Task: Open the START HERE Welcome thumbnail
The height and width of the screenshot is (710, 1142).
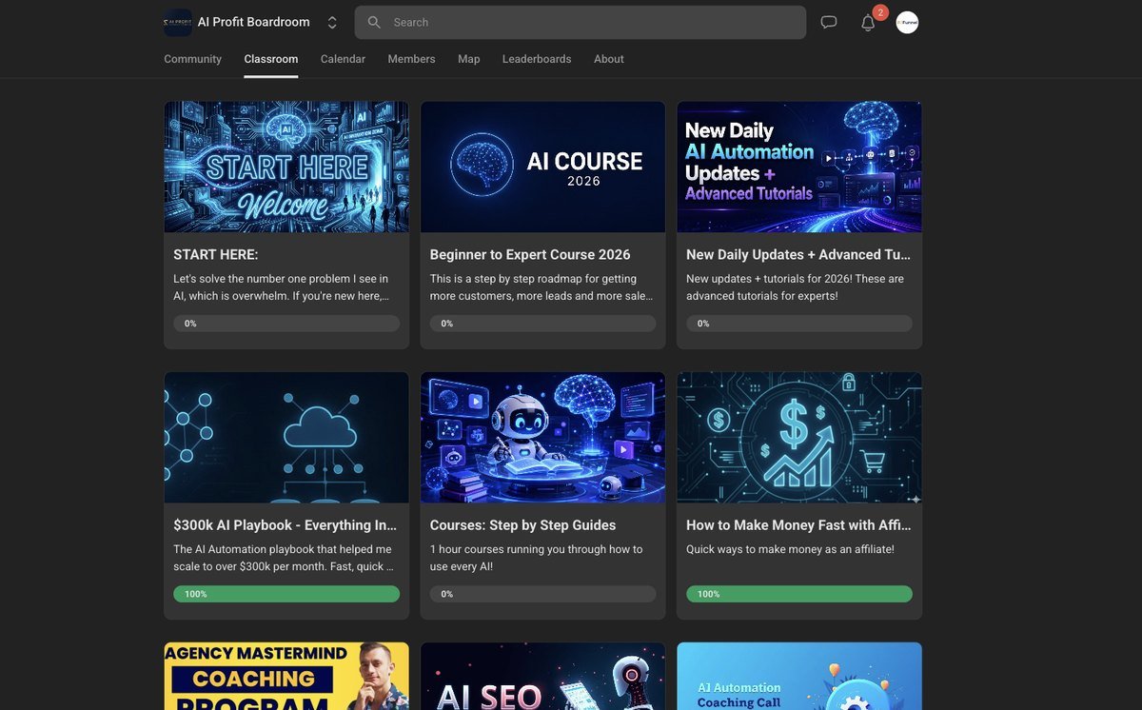Action: (x=286, y=167)
